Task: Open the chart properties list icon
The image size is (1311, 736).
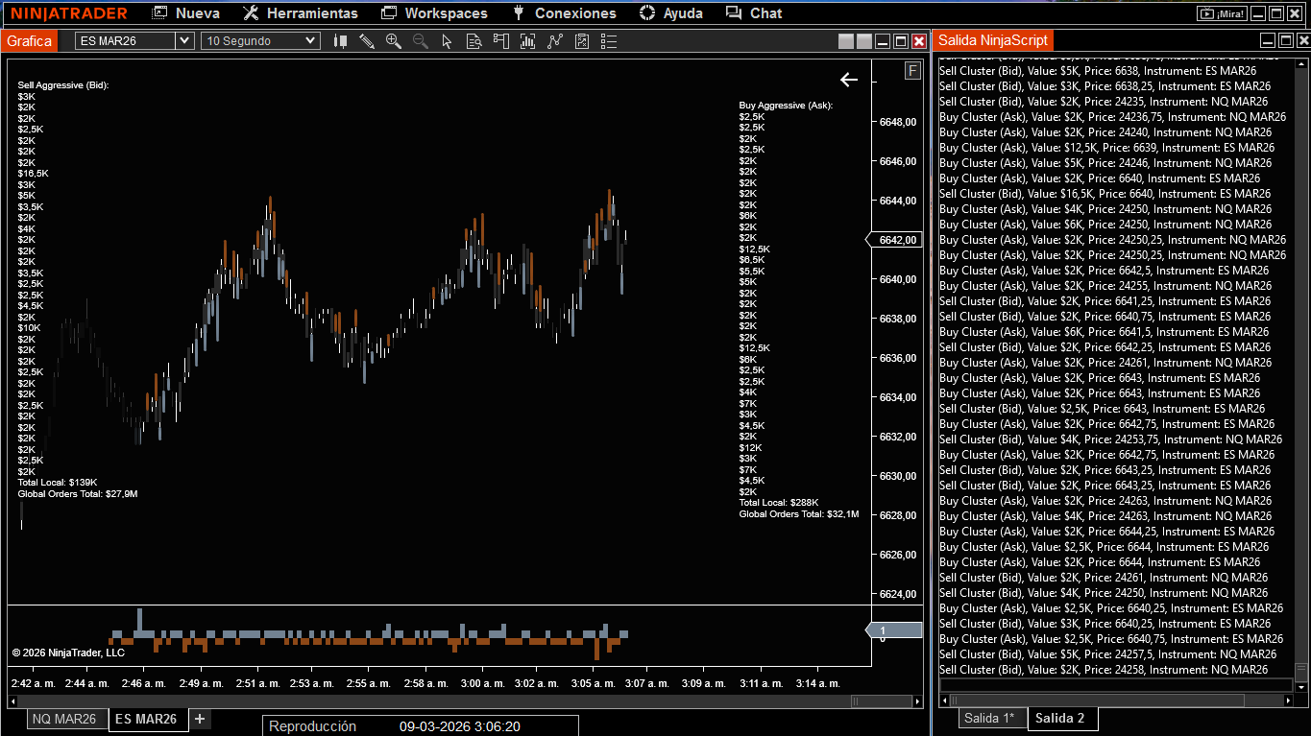Action: point(608,40)
